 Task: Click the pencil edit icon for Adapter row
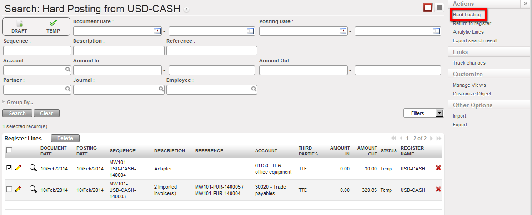pos(18,168)
